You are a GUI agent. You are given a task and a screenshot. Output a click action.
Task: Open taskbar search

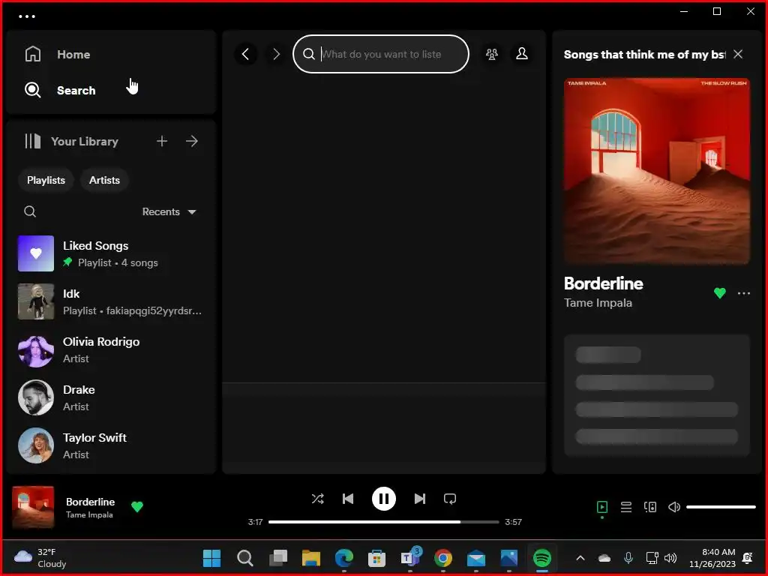click(x=245, y=558)
